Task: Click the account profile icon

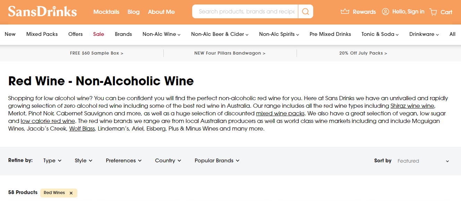Action: coord(385,11)
